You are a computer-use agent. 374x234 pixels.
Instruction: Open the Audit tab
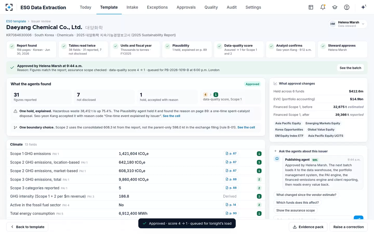[232, 7]
